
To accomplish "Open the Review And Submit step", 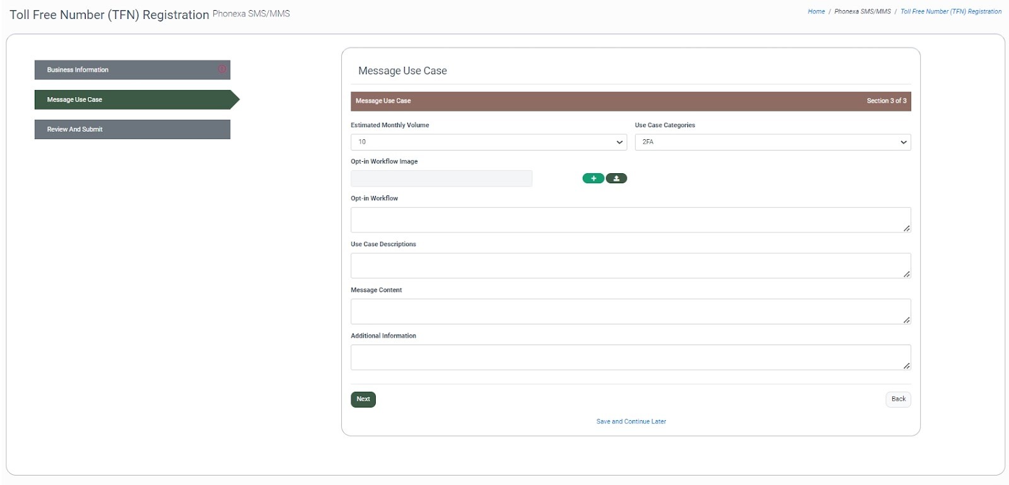I will tap(132, 129).
